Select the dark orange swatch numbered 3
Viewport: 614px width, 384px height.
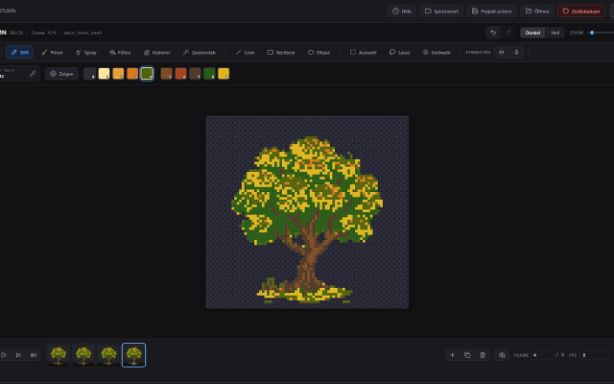pos(132,74)
